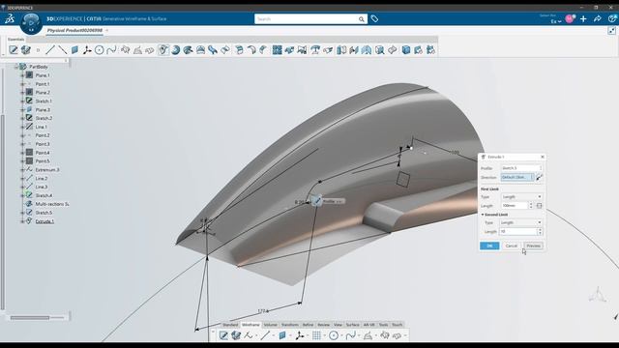Click the reverse direction icon in Extrude dialog

540,177
